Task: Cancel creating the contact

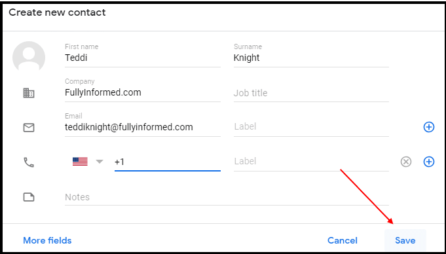Action: [x=343, y=240]
